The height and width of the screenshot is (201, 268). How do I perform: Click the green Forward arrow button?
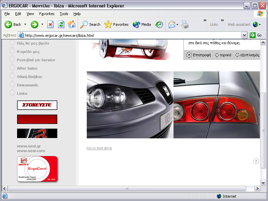(35, 24)
